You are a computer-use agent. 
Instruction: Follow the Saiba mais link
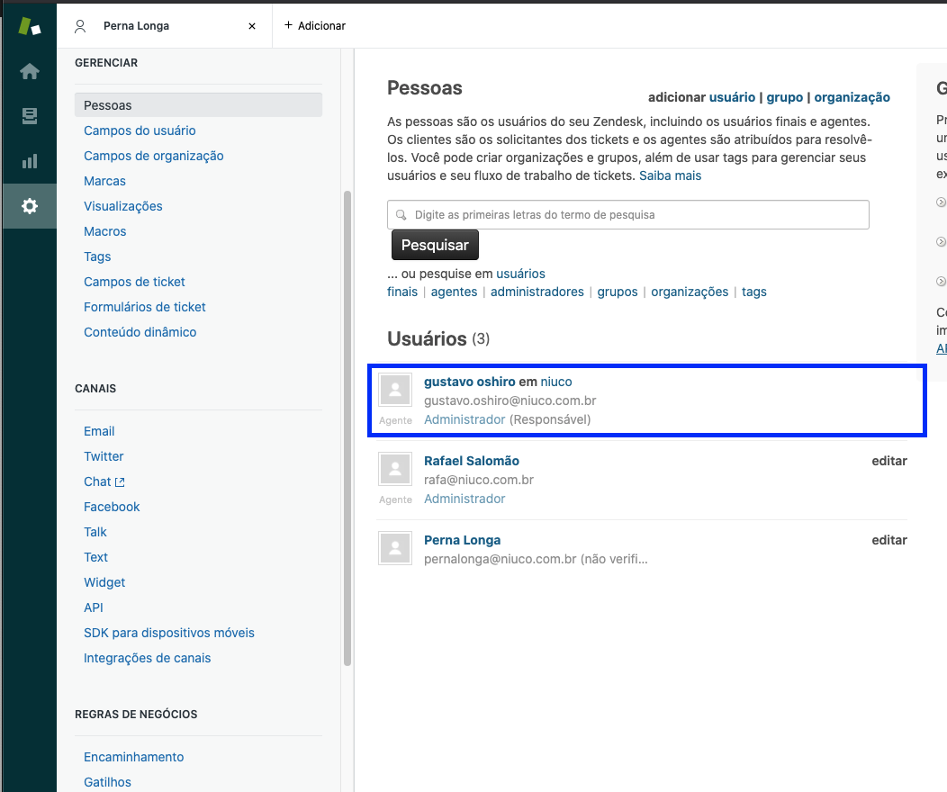(671, 175)
